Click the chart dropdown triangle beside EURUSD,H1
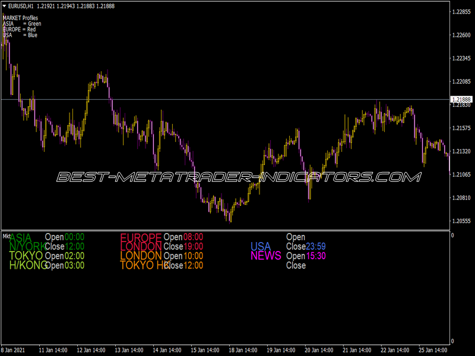 pos(4,6)
